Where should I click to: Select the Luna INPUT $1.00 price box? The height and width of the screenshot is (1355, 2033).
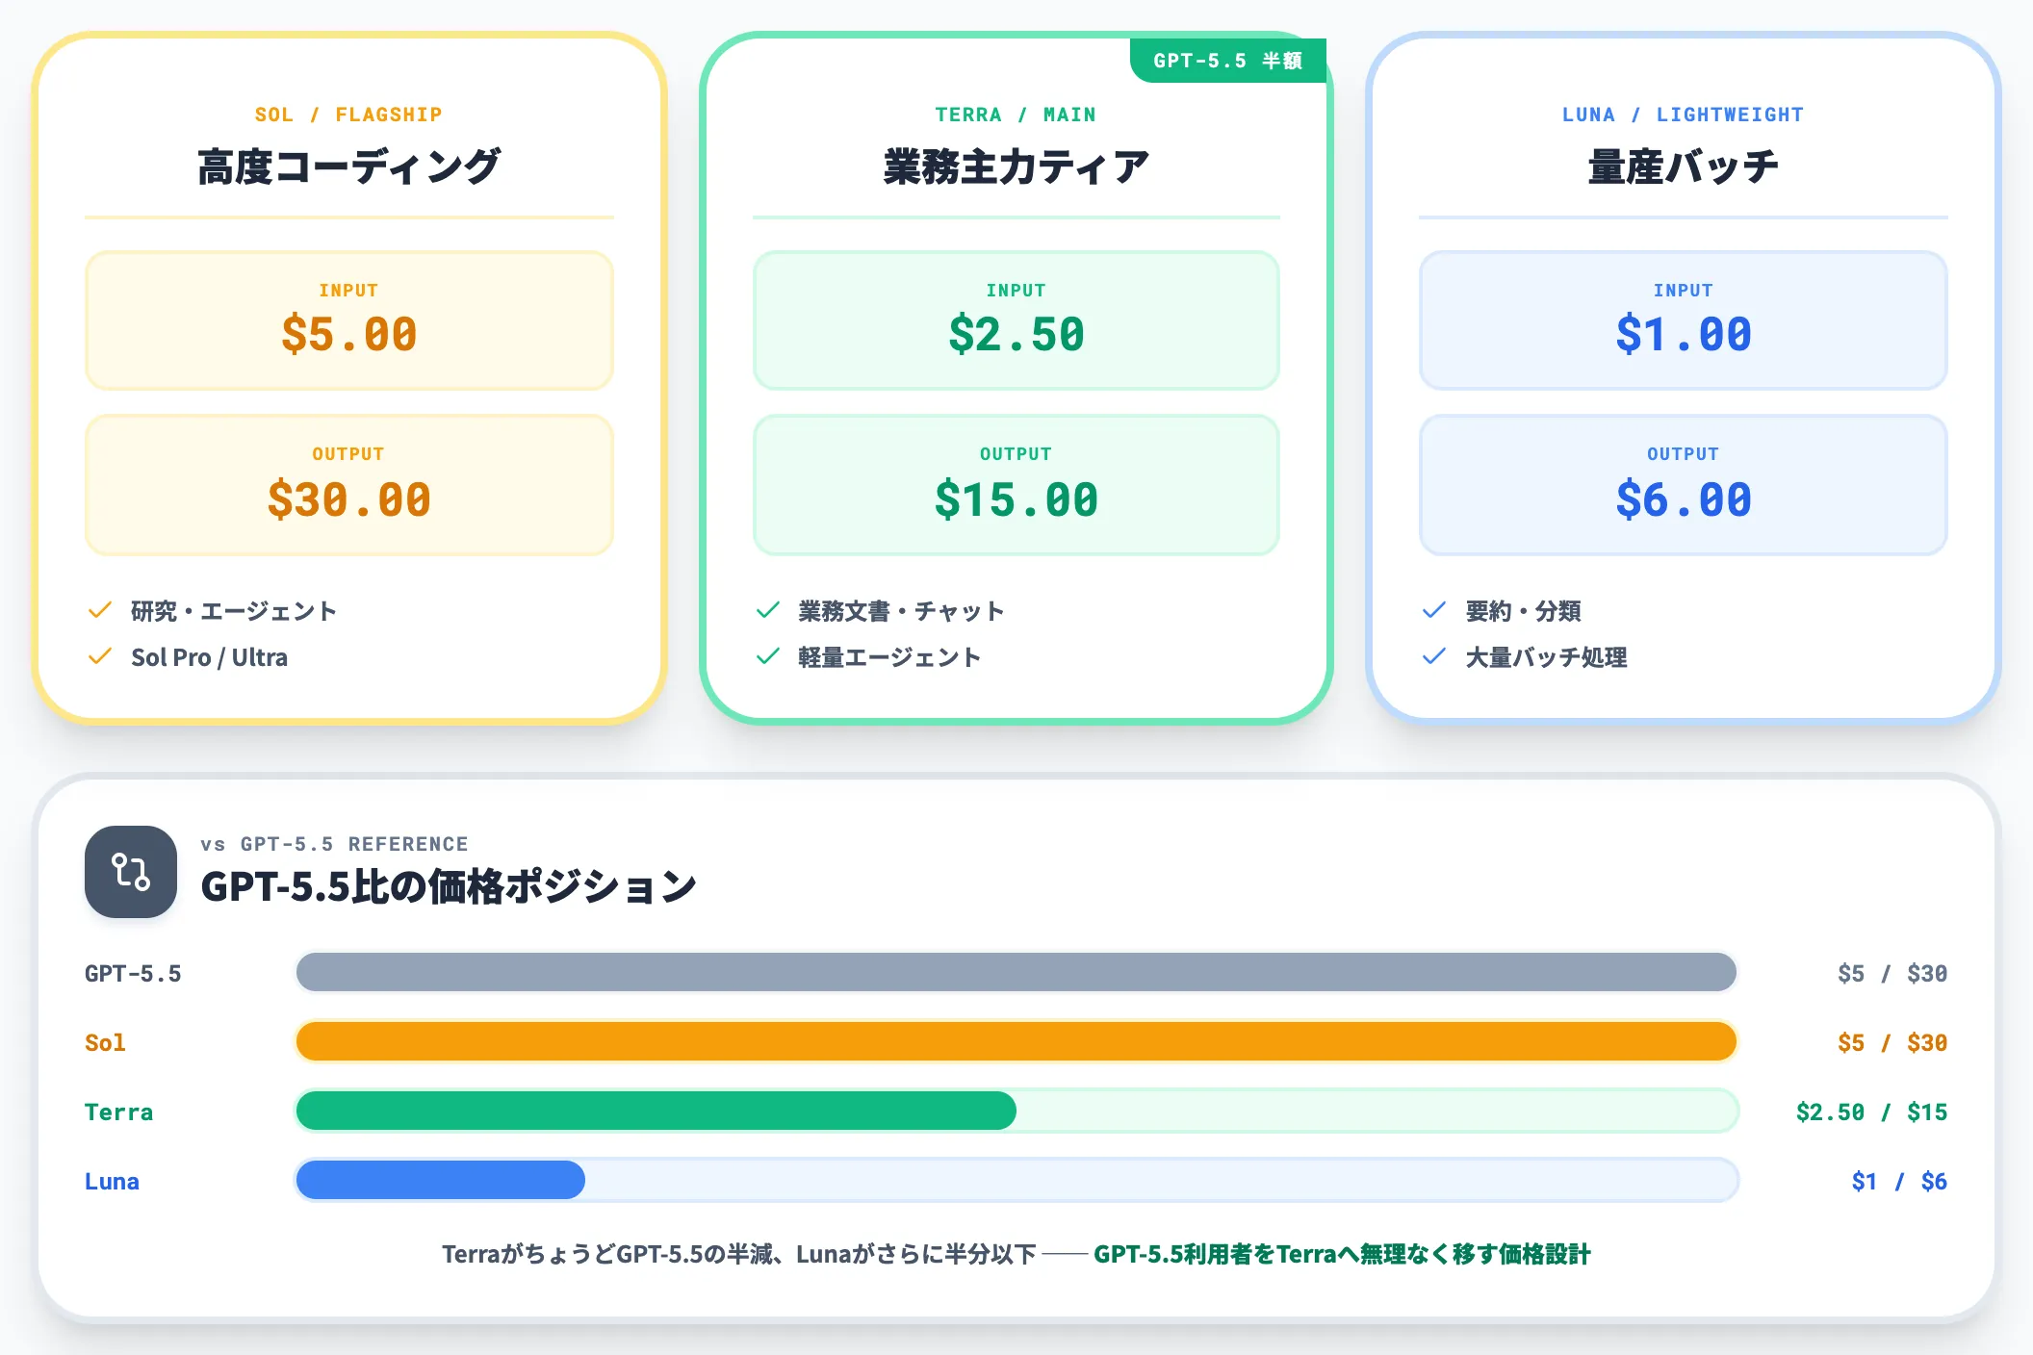[x=1684, y=320]
